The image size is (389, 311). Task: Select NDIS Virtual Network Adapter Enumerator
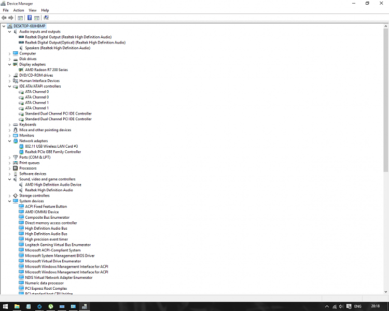pos(59,277)
